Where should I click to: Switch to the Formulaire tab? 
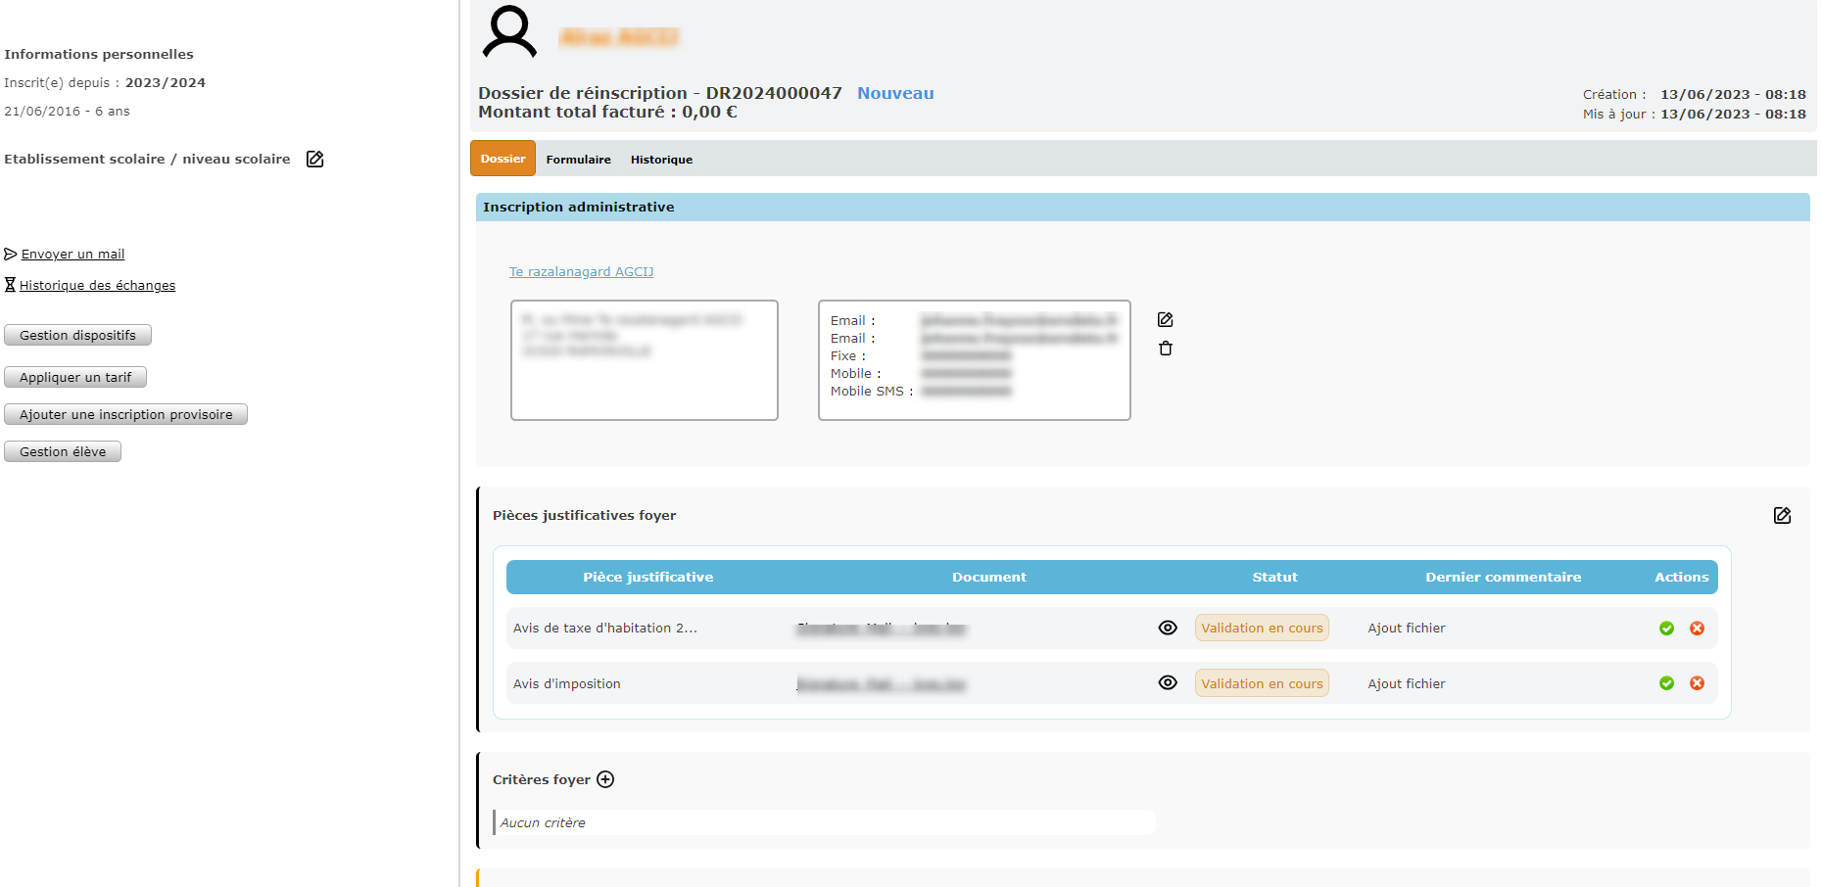pos(578,160)
